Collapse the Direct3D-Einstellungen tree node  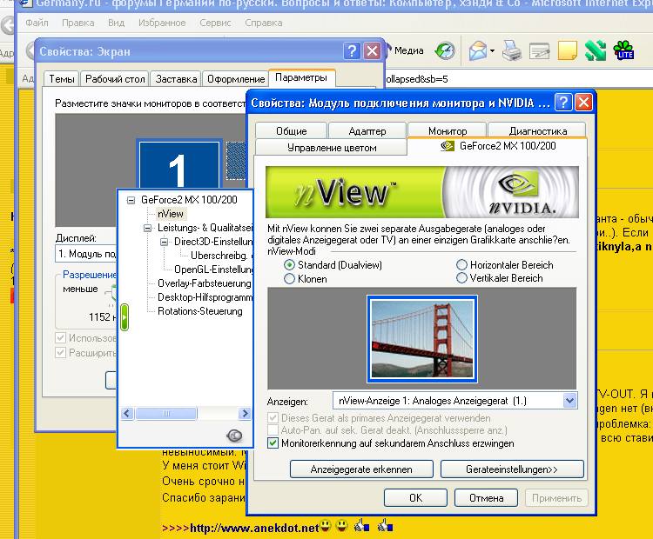[x=164, y=242]
